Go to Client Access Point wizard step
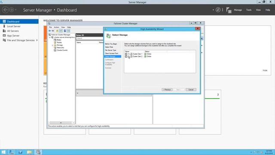This screenshot has height=155, width=275. pos(111,53)
